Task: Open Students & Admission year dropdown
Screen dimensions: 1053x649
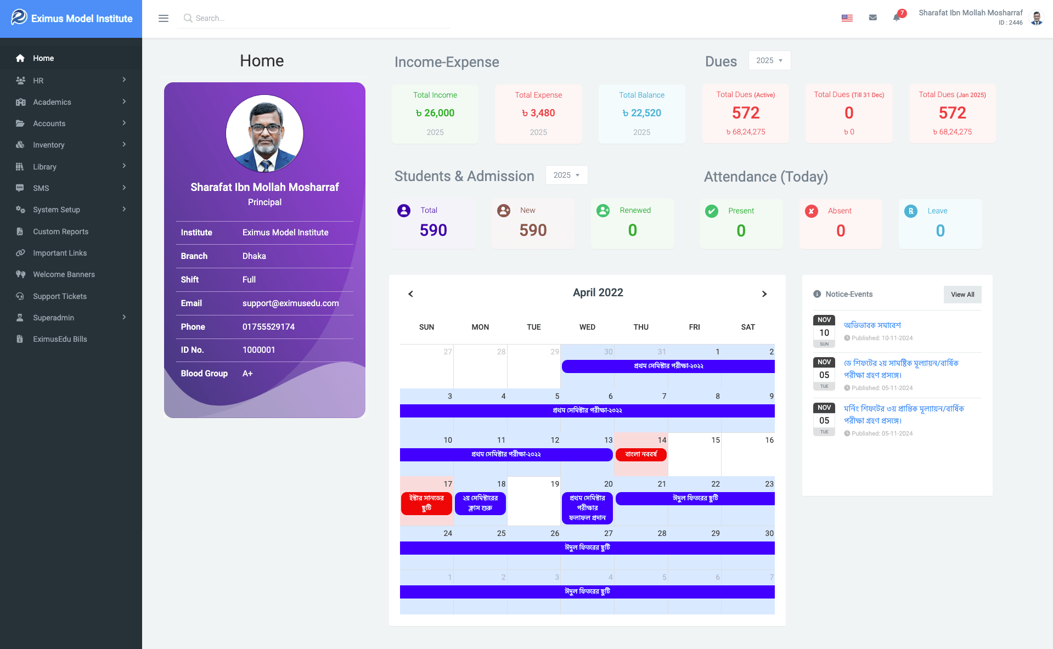Action: point(566,175)
